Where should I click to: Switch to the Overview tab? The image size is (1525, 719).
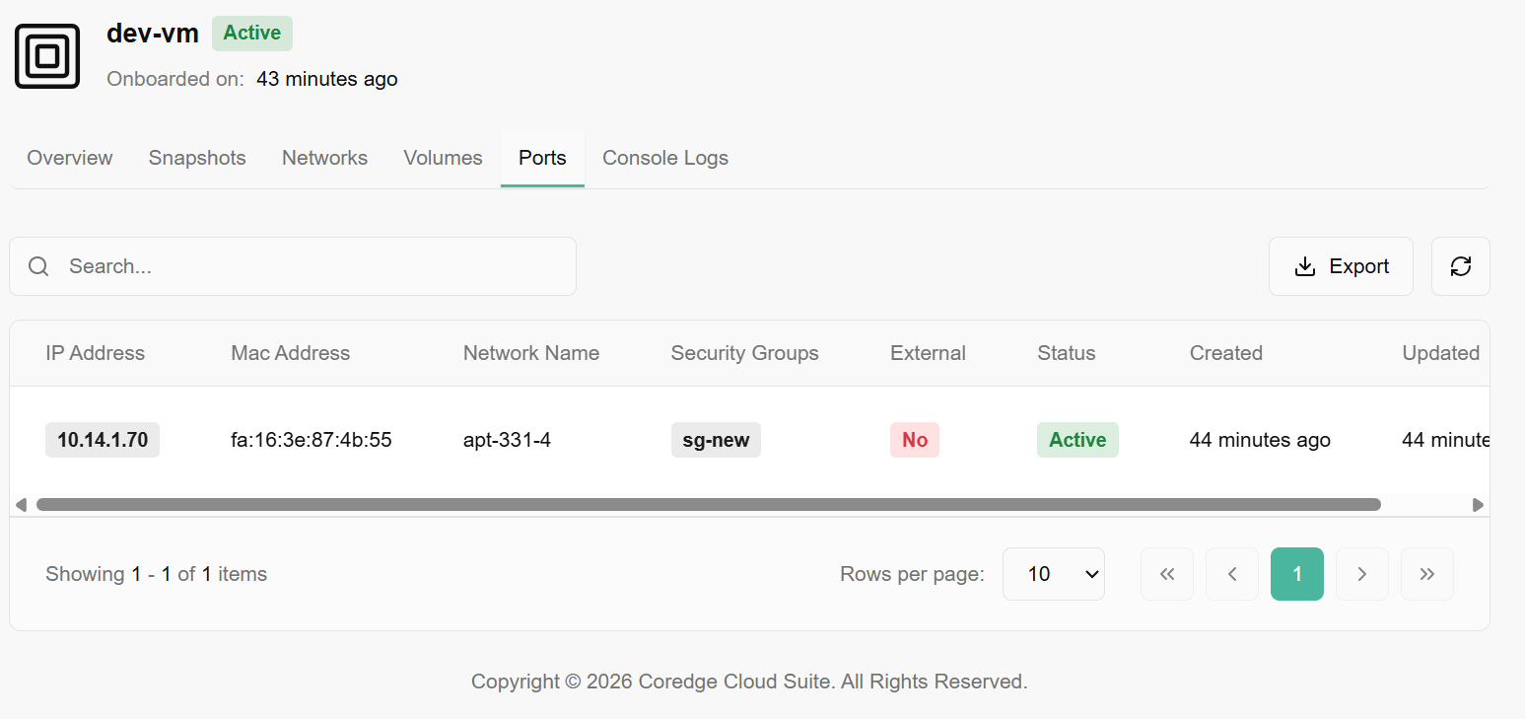70,158
